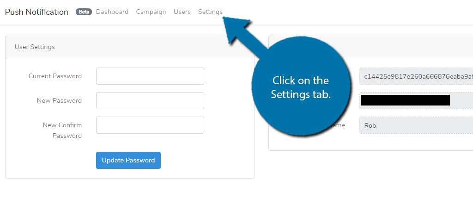Focus the Current Password input field
The width and height of the screenshot is (473, 211).
[150, 76]
